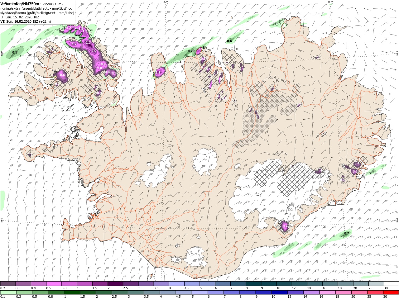Click the 15W longitude label

point(330,2)
